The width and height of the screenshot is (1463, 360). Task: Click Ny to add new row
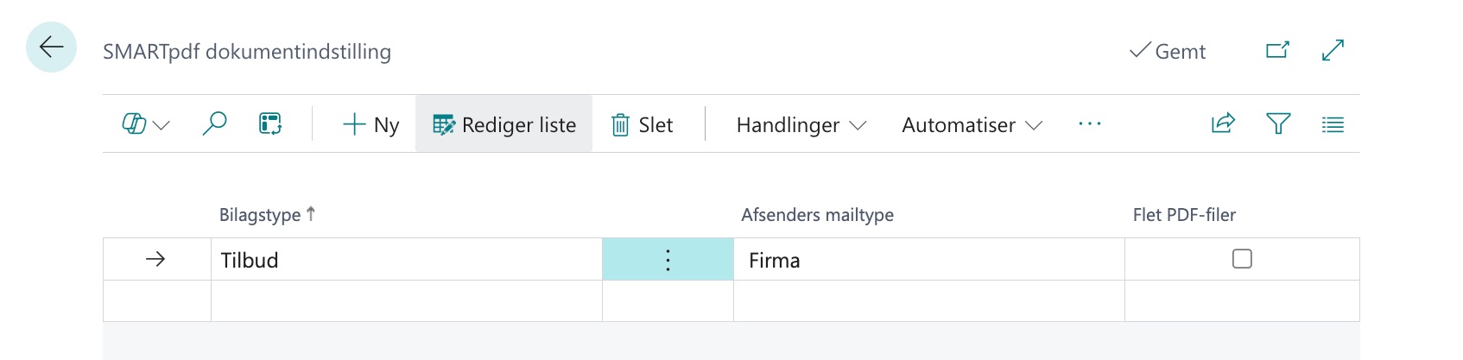(370, 125)
